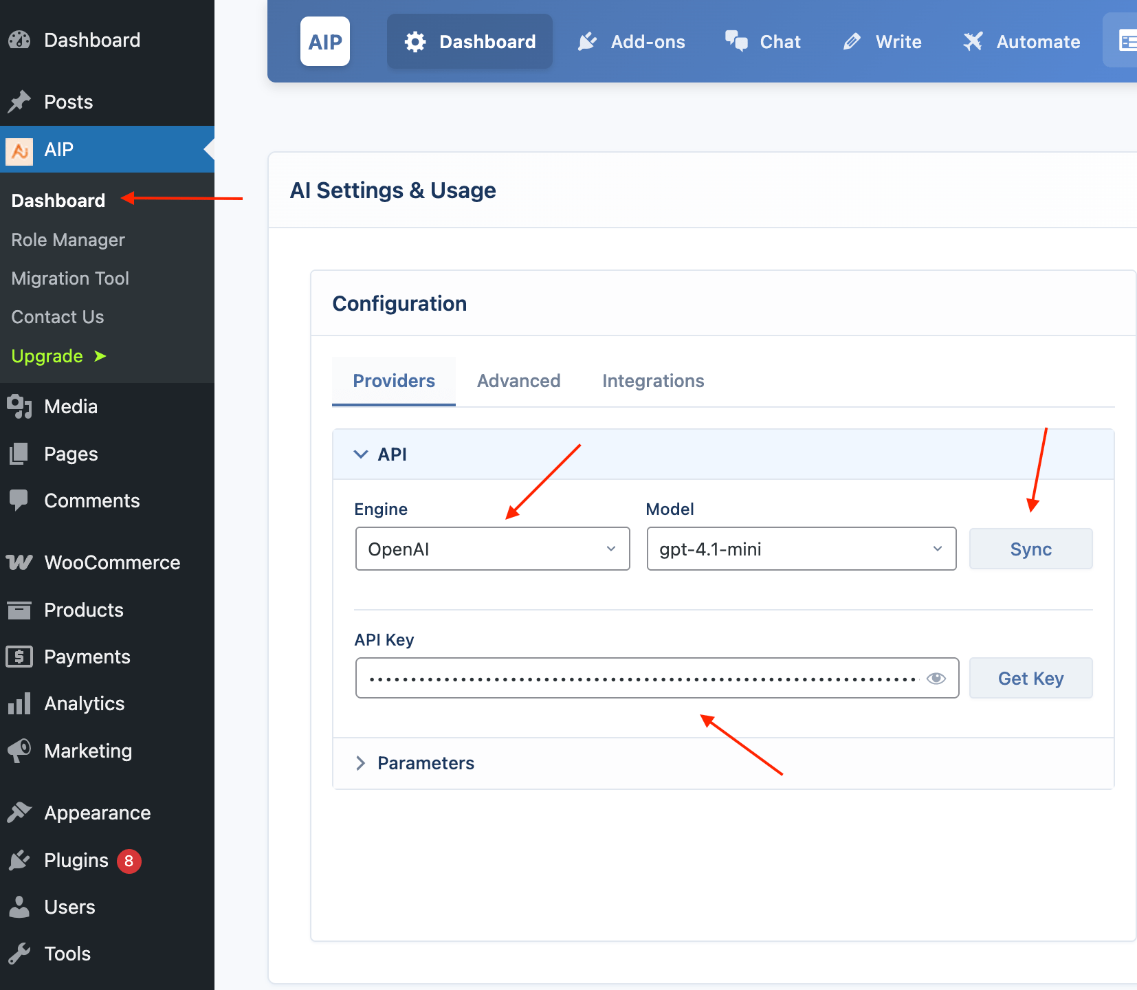The height and width of the screenshot is (990, 1137).
Task: Click the Tools wrench icon
Action: (19, 954)
